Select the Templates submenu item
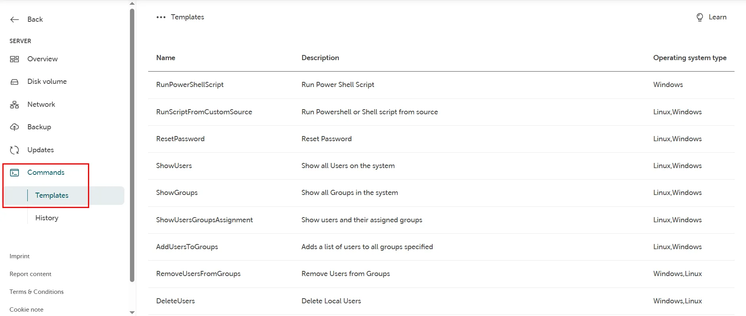 click(52, 195)
